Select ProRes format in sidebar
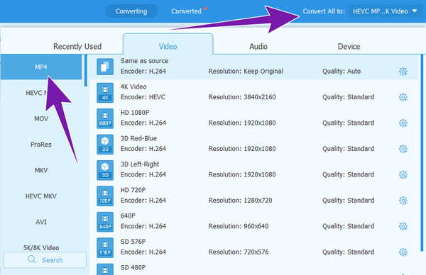The height and width of the screenshot is (275, 426). pos(41,145)
